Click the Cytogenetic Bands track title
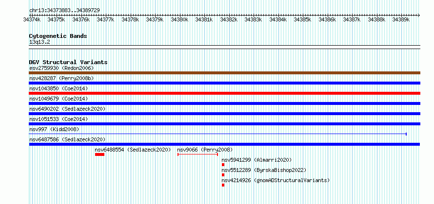The width and height of the screenshot is (434, 204). click(x=58, y=36)
